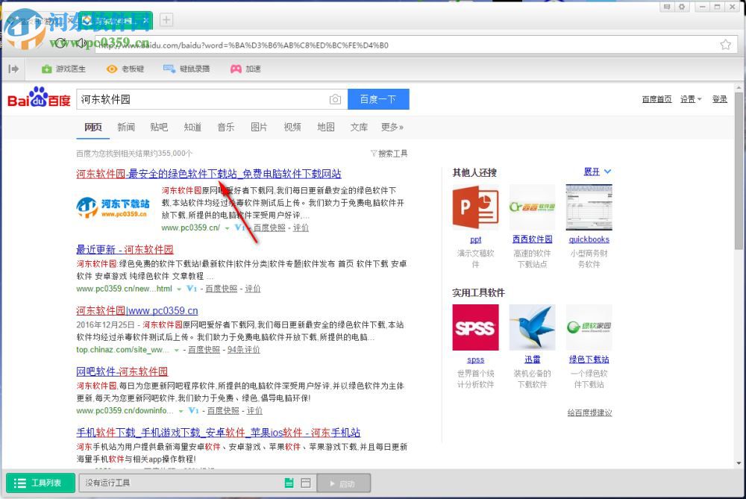Click the ppt PowerPoint thumbnail
746x499 pixels.
point(475,207)
